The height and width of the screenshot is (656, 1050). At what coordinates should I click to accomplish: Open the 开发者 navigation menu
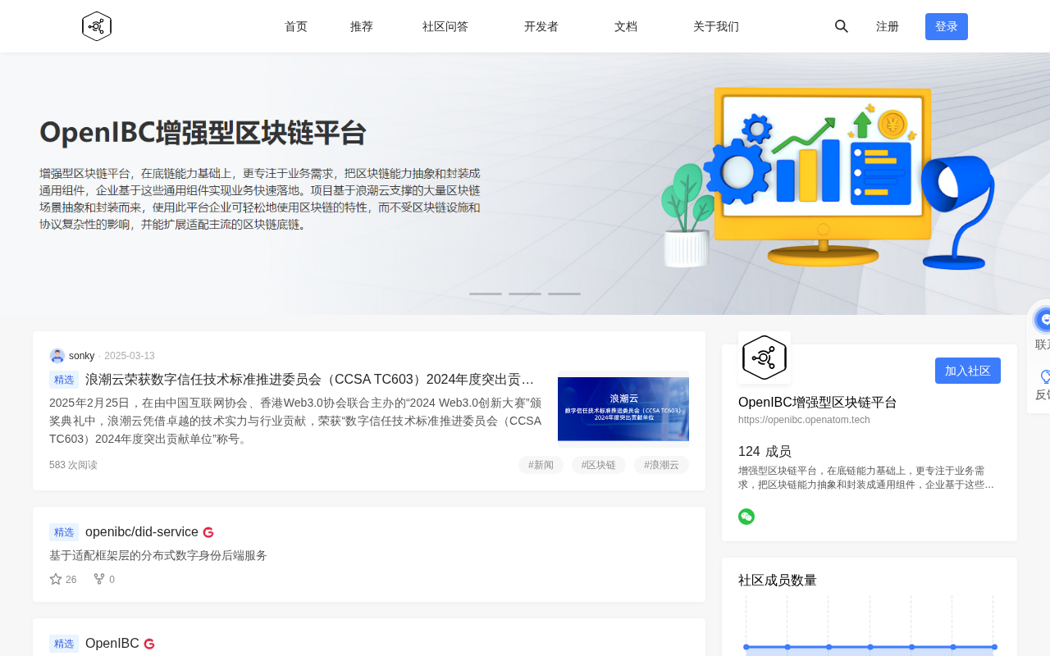[541, 26]
